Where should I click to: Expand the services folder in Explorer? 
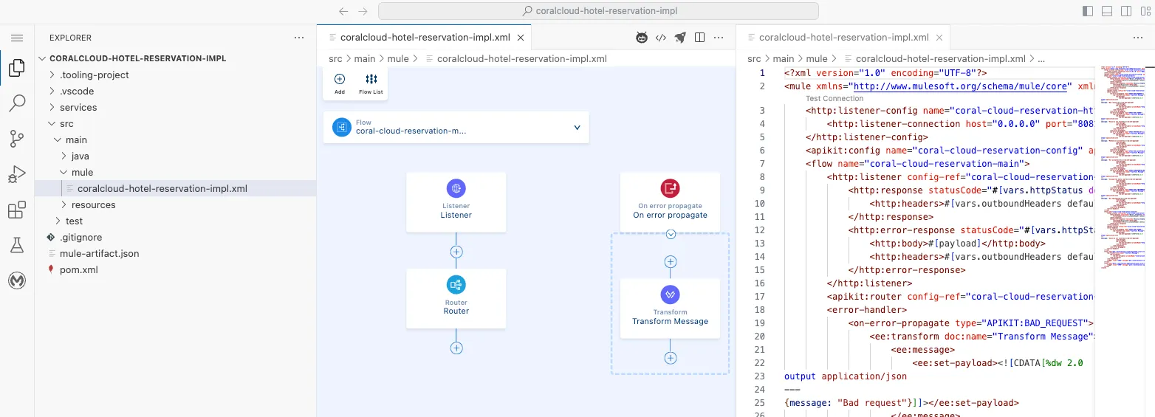tap(78, 108)
